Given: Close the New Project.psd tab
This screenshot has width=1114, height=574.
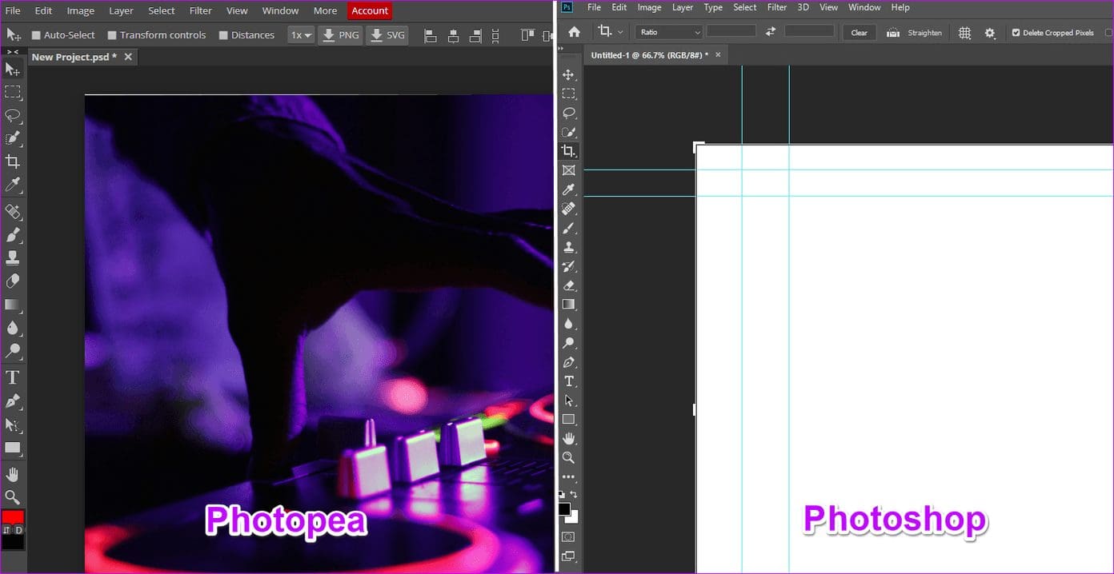Looking at the screenshot, I should point(128,57).
